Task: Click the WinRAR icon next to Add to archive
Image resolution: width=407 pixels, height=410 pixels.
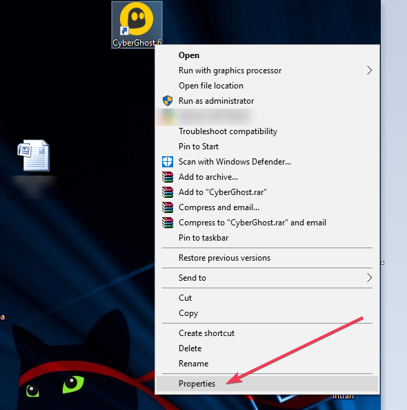Action: (x=168, y=177)
